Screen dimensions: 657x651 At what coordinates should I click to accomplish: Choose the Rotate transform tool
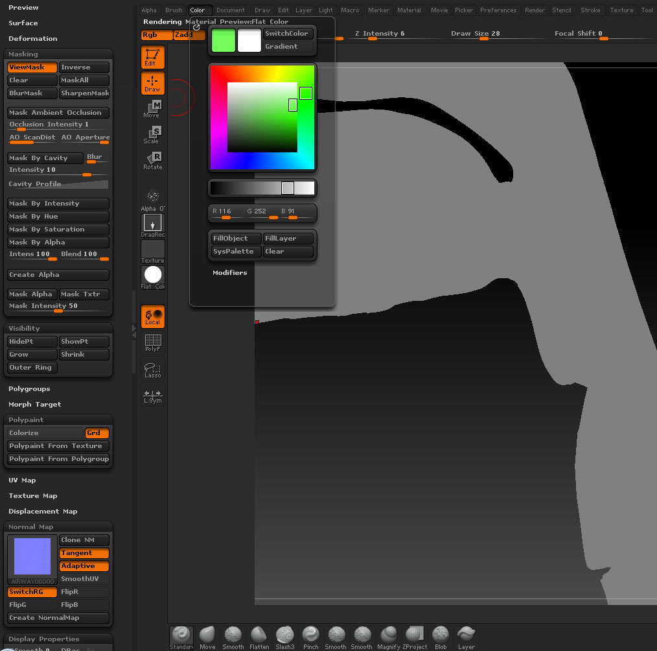152,161
